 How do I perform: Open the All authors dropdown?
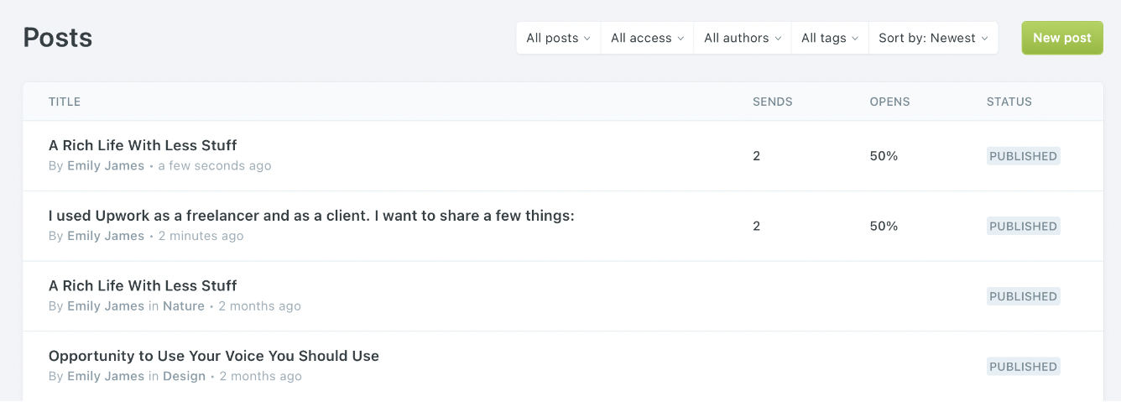click(742, 38)
